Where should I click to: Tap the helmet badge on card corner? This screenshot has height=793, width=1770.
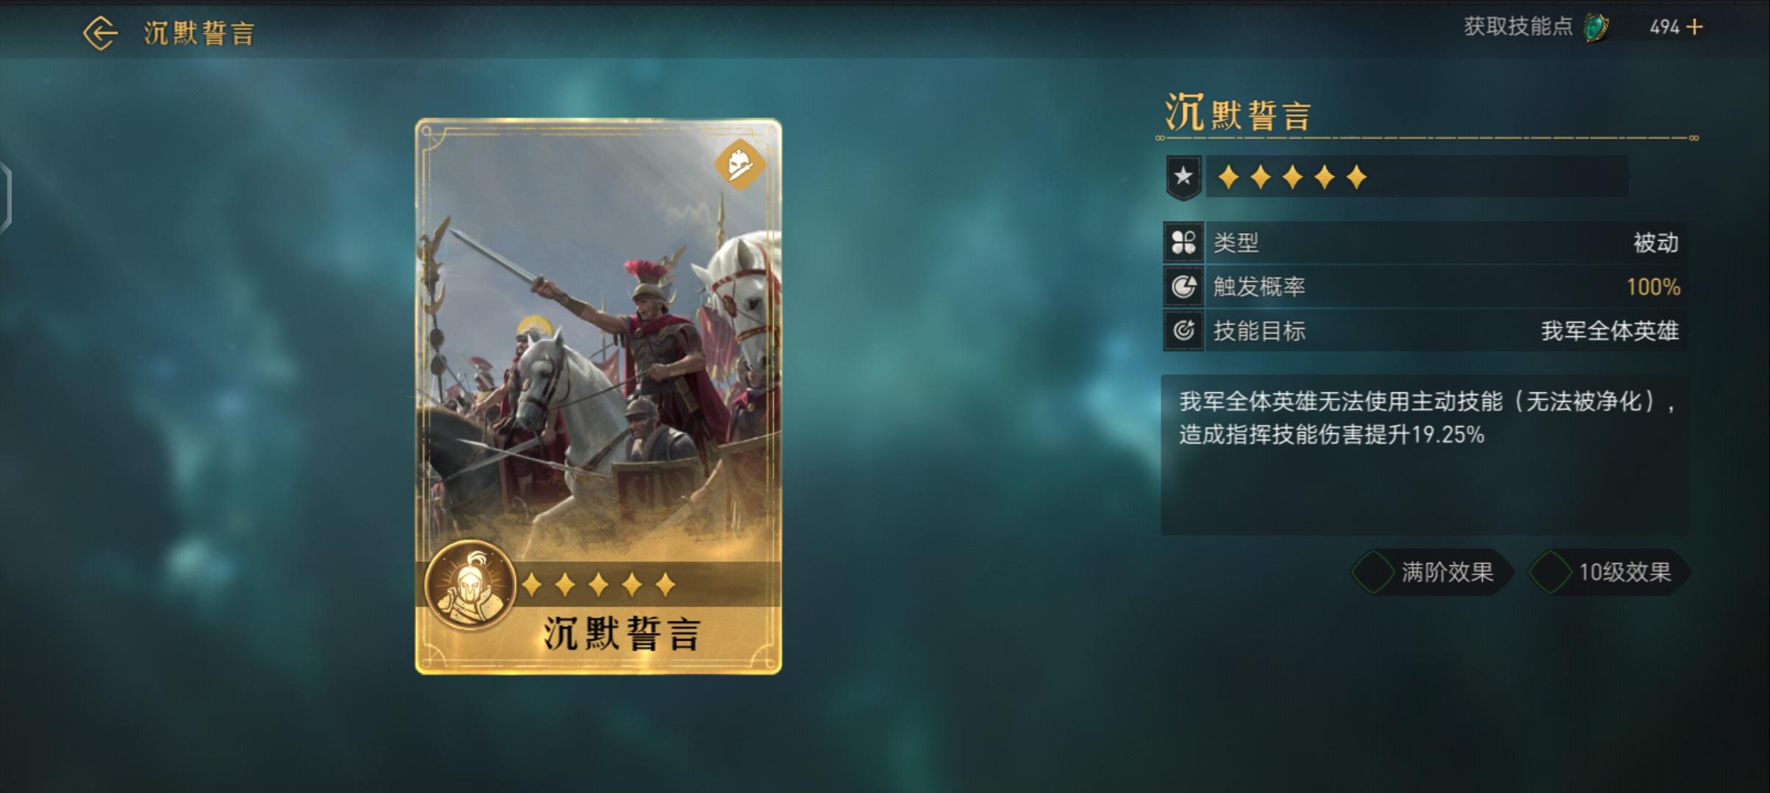[739, 164]
